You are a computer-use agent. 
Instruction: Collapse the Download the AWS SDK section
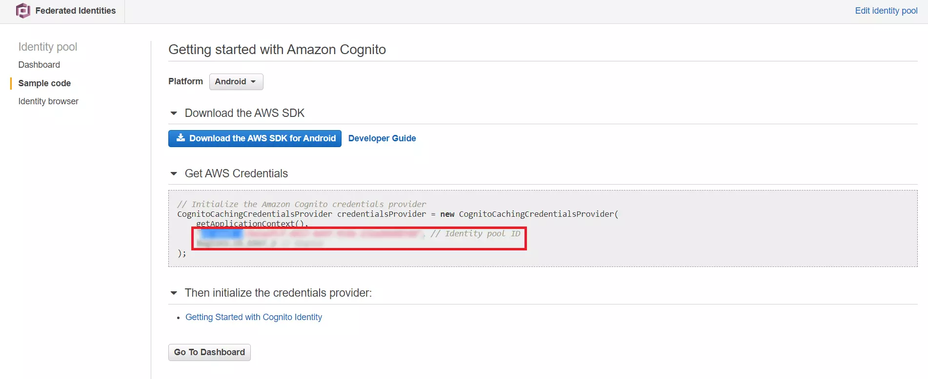(x=174, y=113)
